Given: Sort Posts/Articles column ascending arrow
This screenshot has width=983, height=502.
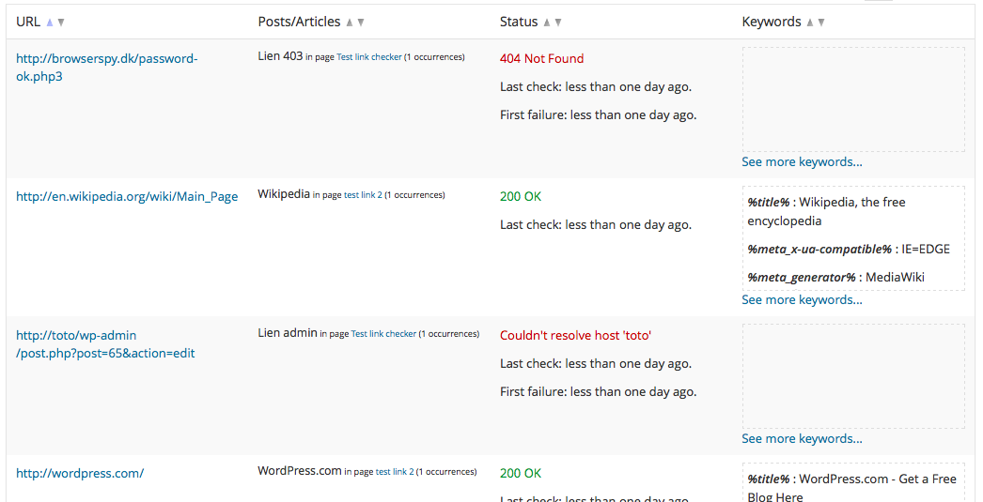Looking at the screenshot, I should pyautogui.click(x=350, y=23).
